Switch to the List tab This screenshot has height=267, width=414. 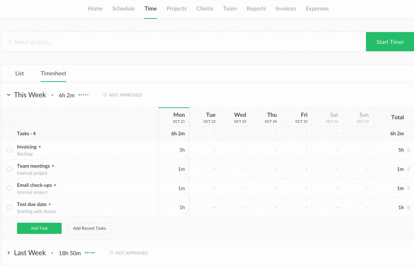pyautogui.click(x=19, y=73)
